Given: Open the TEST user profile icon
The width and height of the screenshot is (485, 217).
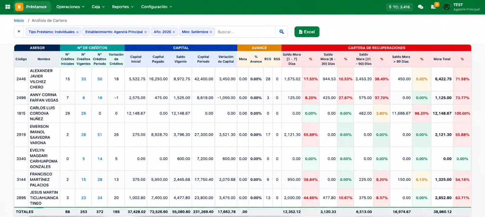Looking at the screenshot, I should (x=447, y=7).
